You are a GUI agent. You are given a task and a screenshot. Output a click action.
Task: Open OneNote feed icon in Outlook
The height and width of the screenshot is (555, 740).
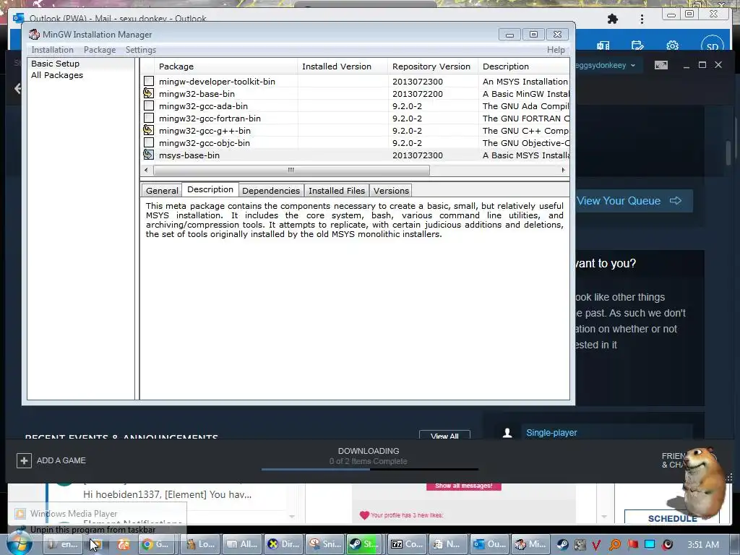(x=603, y=46)
